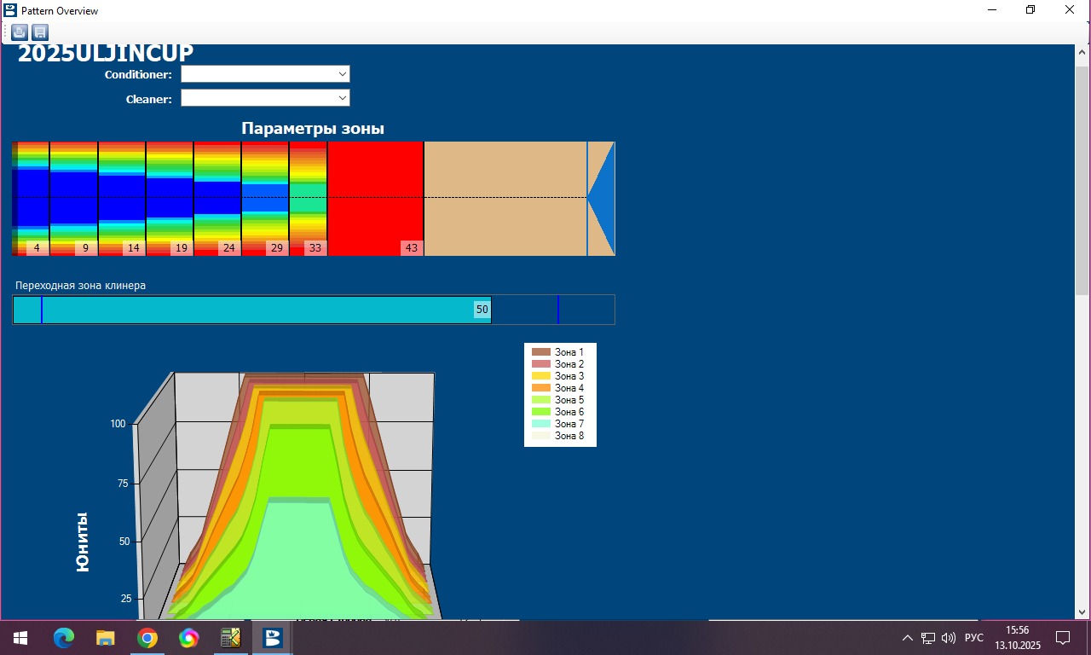The width and height of the screenshot is (1091, 655).
Task: Open the Windows Start menu
Action: coord(20,638)
